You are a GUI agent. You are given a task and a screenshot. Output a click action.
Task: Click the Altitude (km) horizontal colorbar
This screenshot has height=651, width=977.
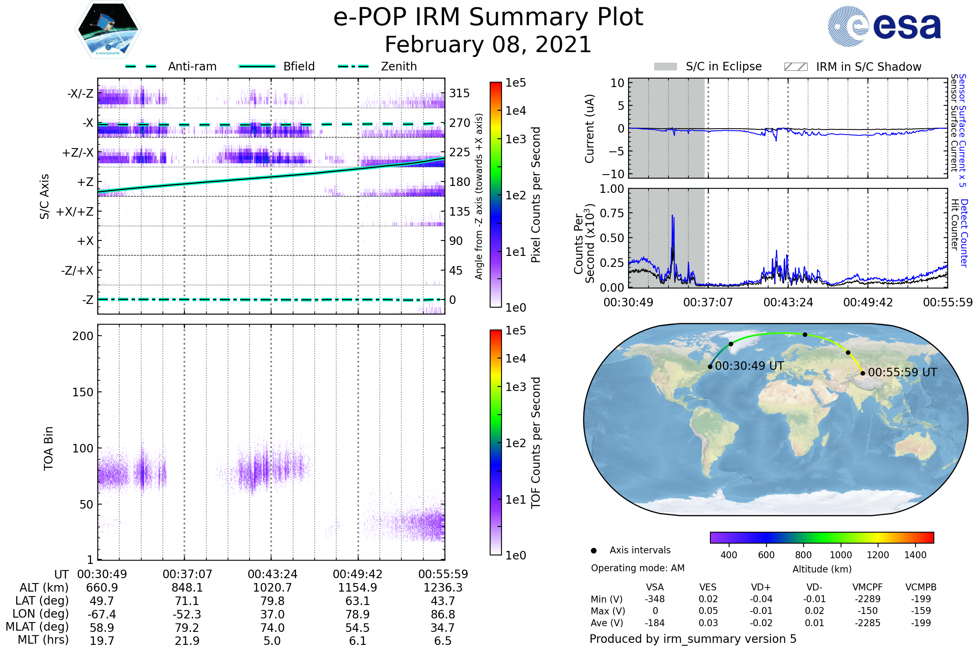[x=821, y=537]
